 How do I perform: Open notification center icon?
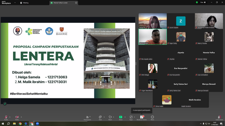click(x=221, y=124)
